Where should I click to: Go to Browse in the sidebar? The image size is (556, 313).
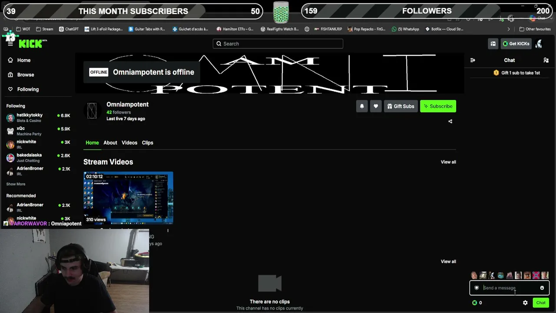click(x=26, y=75)
